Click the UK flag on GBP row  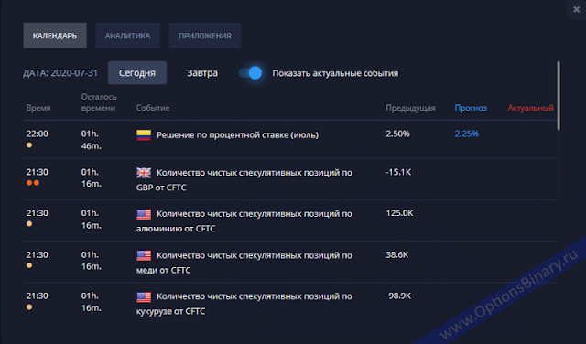(144, 173)
